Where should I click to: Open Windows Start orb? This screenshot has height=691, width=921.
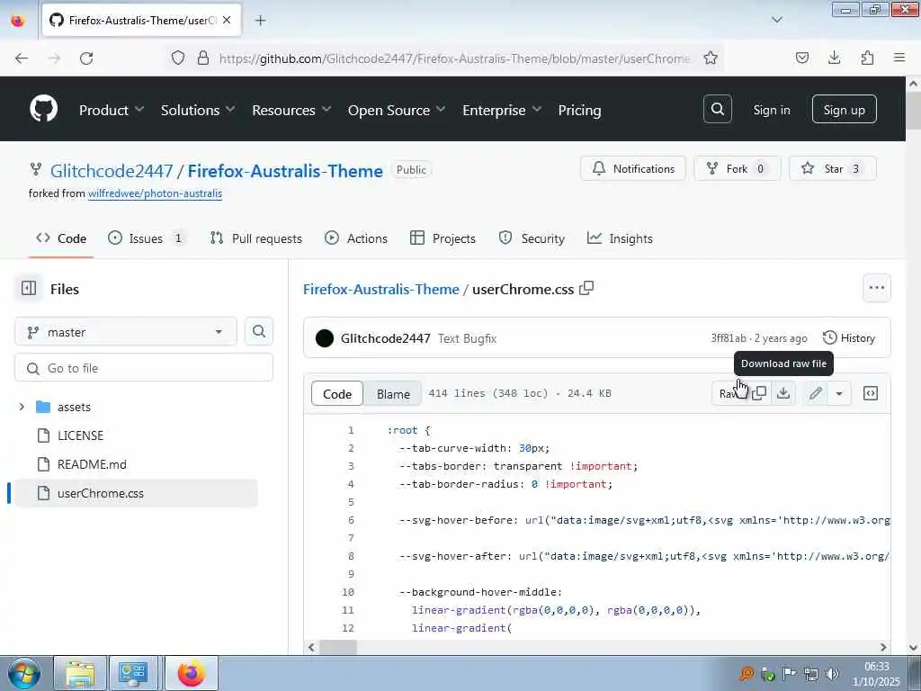coord(24,673)
